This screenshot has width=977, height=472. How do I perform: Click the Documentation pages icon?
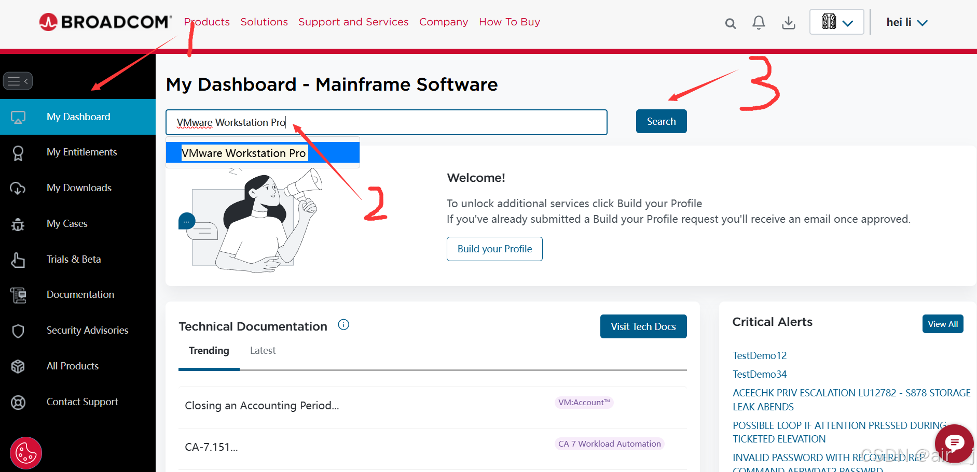18,295
